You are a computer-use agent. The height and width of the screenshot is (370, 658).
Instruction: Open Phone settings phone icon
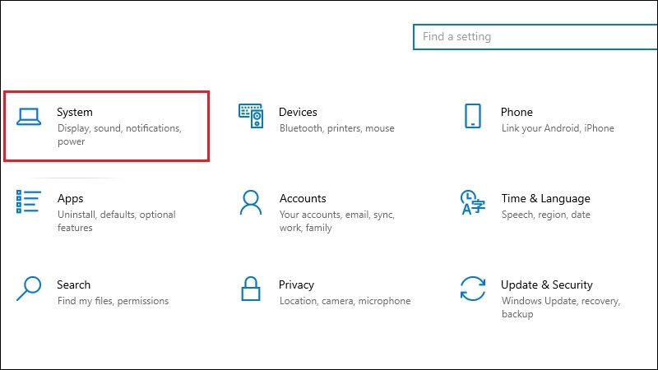pyautogui.click(x=473, y=116)
